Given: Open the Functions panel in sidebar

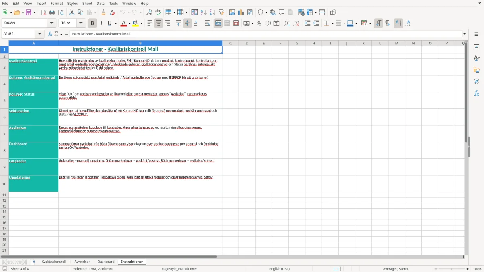Looking at the screenshot, I should coord(476,93).
